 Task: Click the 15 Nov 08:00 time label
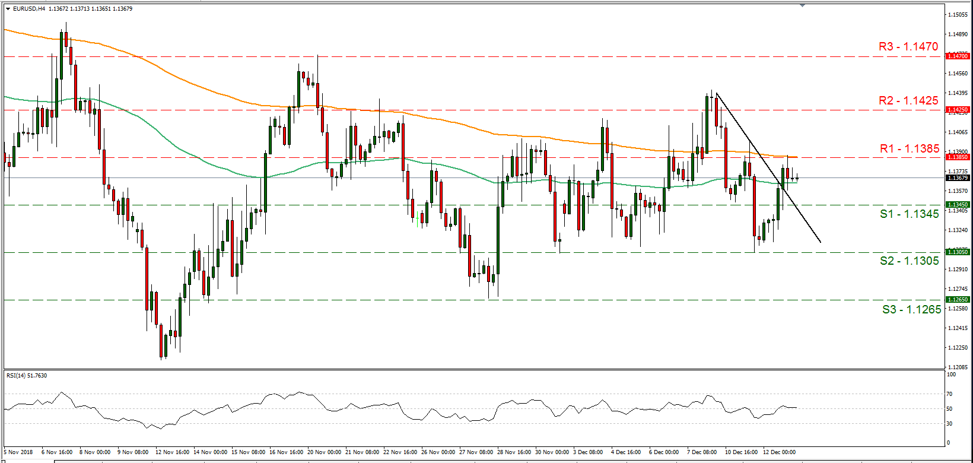(248, 452)
